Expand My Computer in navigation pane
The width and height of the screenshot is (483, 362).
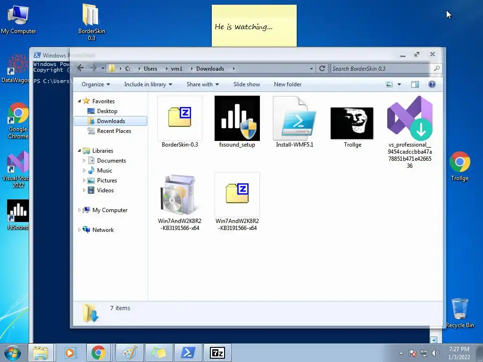79,210
